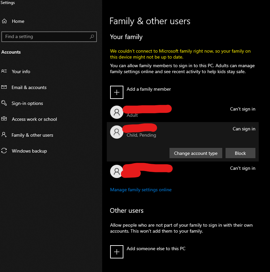Click the Sign-in options key icon

point(4,103)
